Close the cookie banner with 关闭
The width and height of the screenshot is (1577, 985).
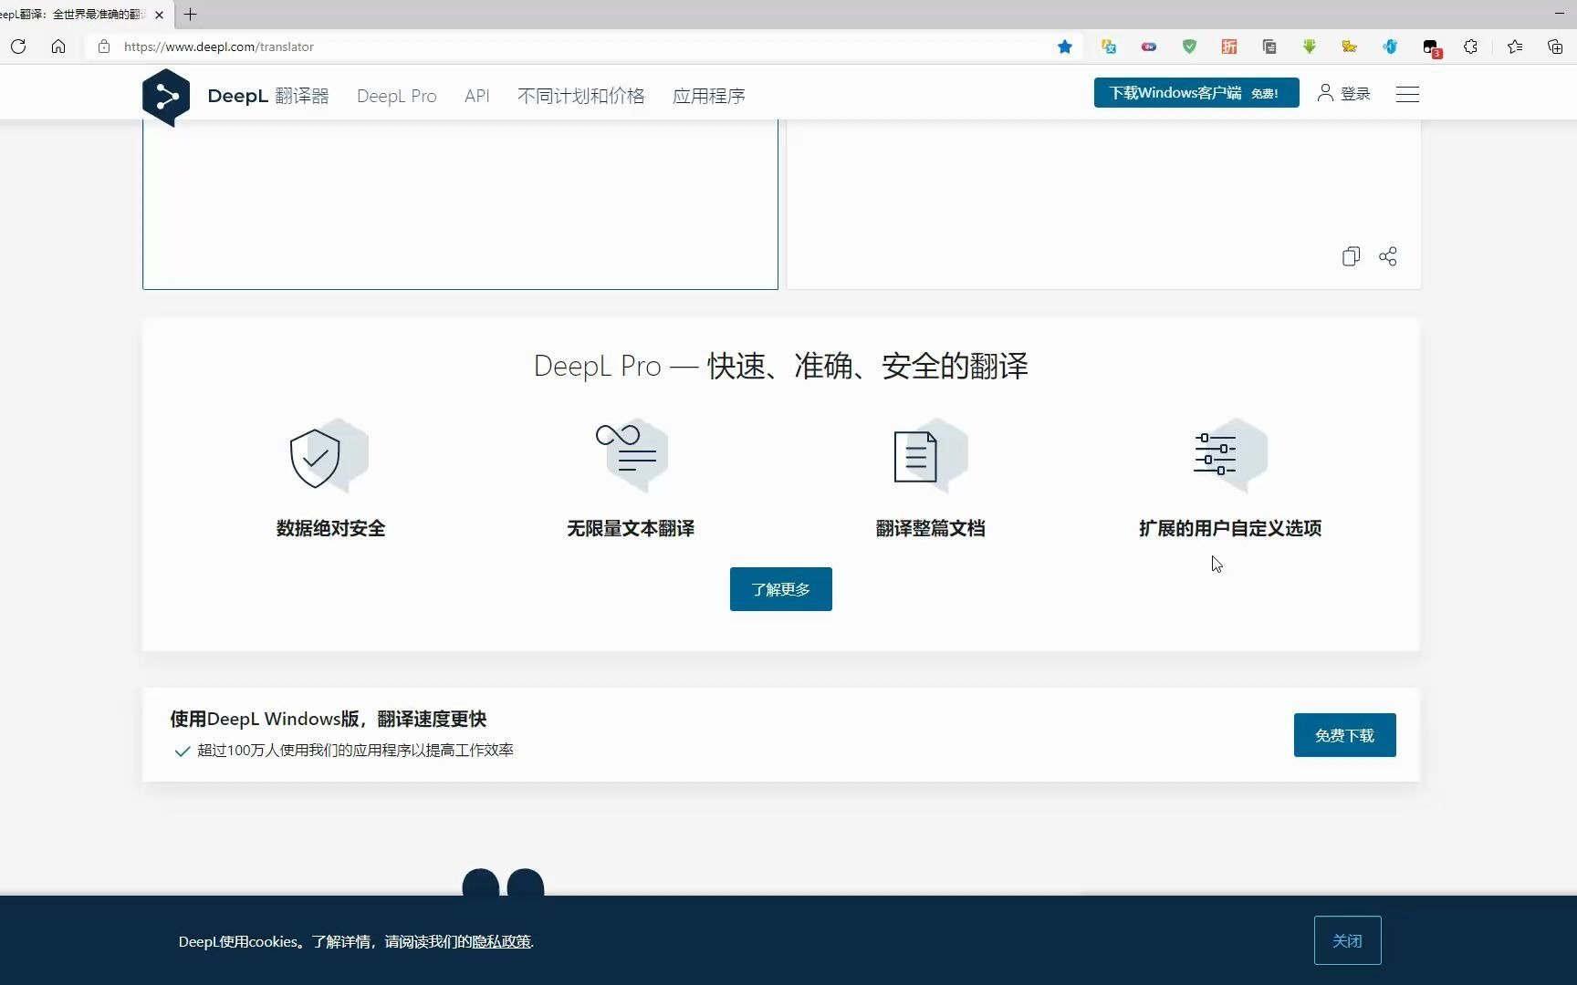pyautogui.click(x=1347, y=940)
